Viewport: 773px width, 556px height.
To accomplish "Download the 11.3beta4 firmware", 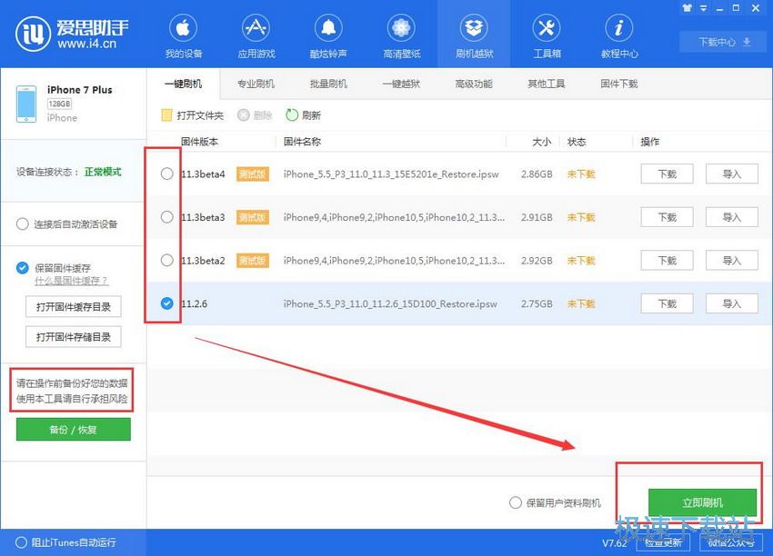I will 667,174.
